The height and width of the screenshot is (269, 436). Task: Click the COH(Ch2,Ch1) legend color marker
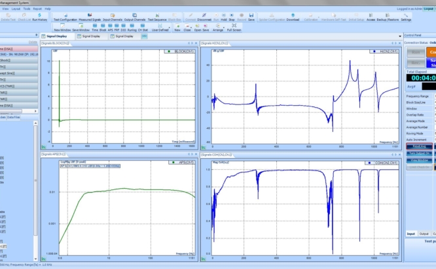point(369,163)
